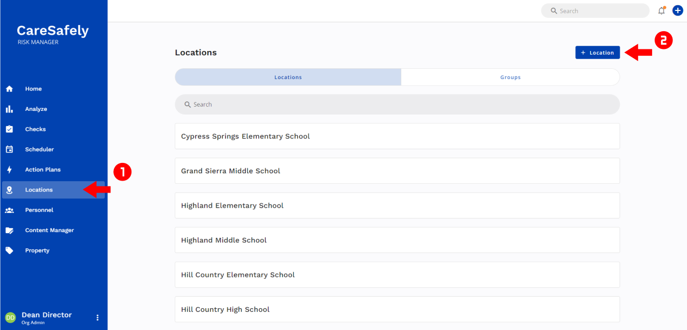Select the Locations tab
The image size is (687, 330).
[288, 77]
